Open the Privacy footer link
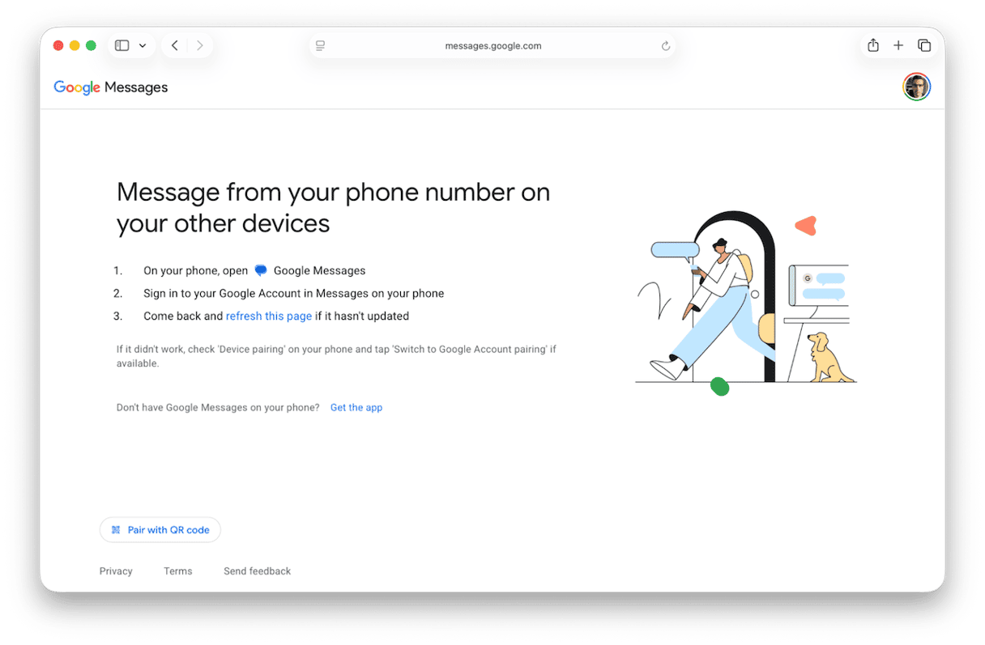This screenshot has height=645, width=985. click(116, 571)
